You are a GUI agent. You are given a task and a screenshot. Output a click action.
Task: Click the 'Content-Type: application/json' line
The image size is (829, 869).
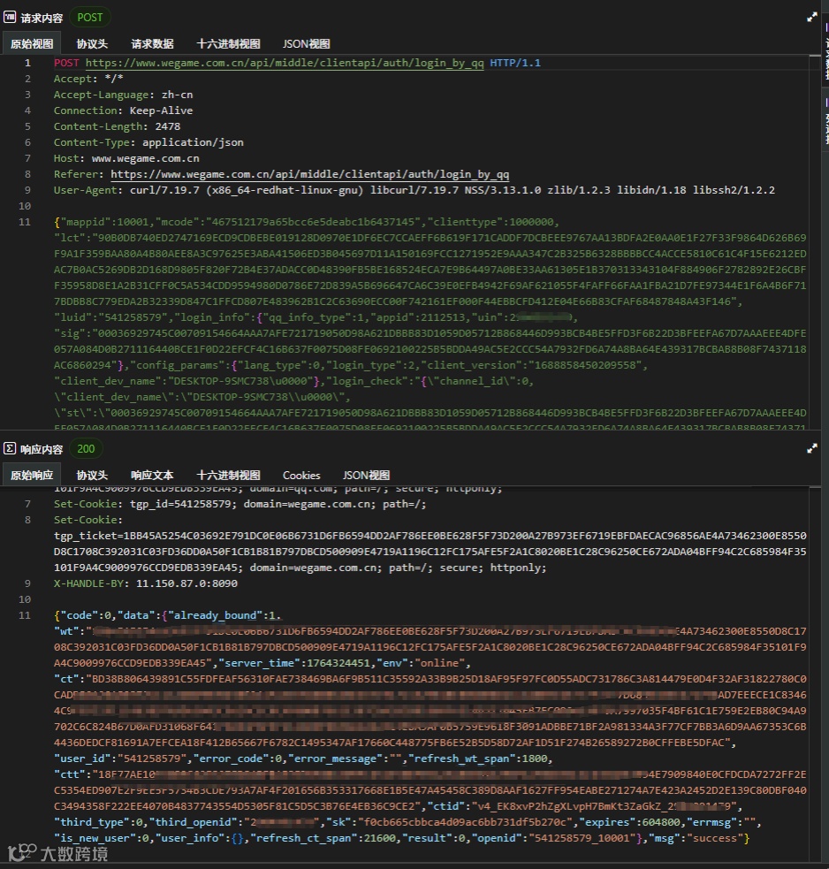coord(148,142)
